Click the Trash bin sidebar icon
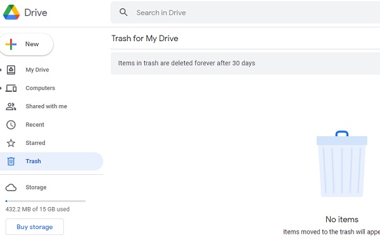This screenshot has width=380, height=240. (x=11, y=161)
